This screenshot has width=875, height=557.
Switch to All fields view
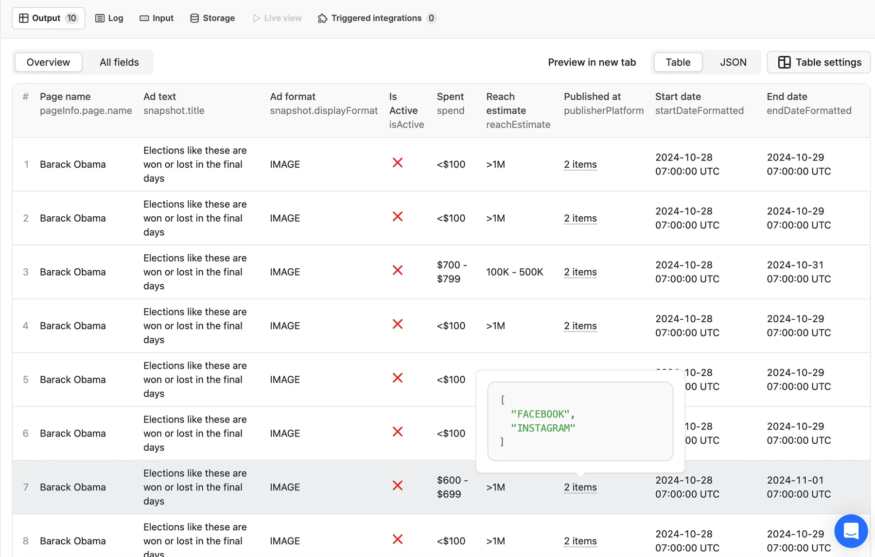[x=119, y=62]
